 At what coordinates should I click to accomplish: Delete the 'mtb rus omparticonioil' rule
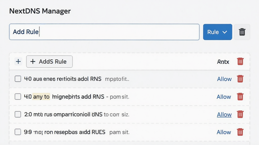coord(240,114)
